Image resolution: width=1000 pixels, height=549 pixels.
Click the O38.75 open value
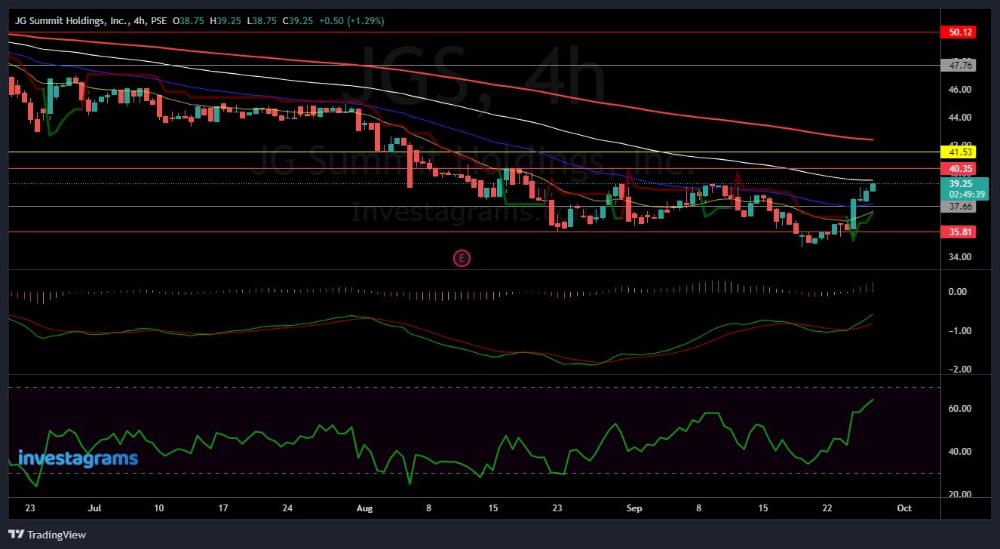pos(189,20)
